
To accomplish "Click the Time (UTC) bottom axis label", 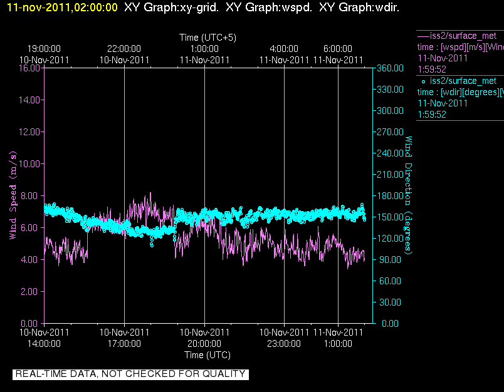I will 207,355.
